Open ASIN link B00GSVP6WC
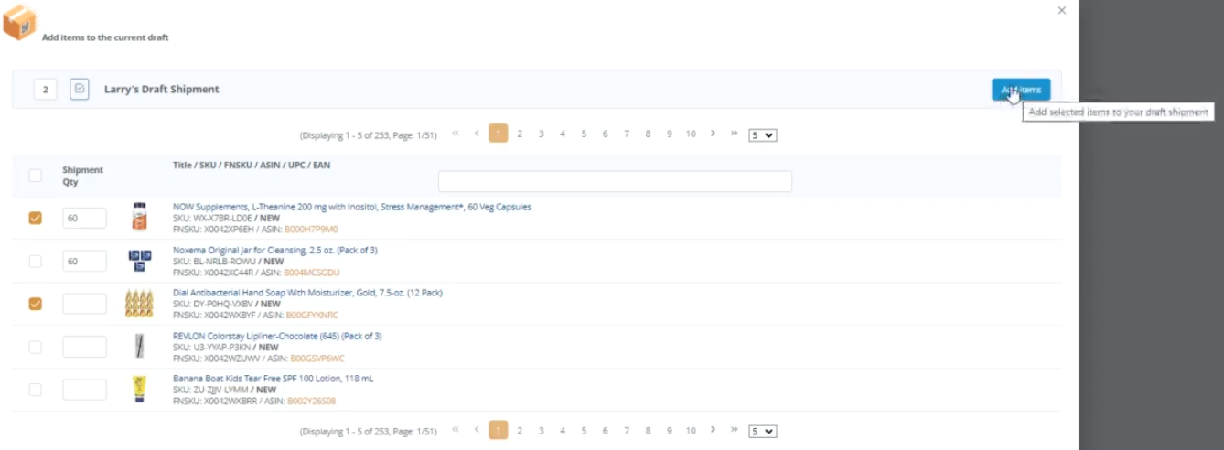This screenshot has height=450, width=1224. pos(316,359)
